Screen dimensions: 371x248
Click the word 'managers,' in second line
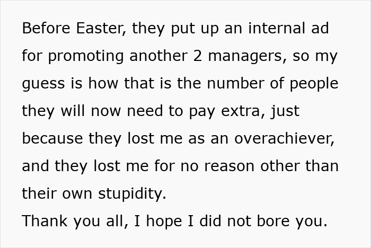point(248,57)
